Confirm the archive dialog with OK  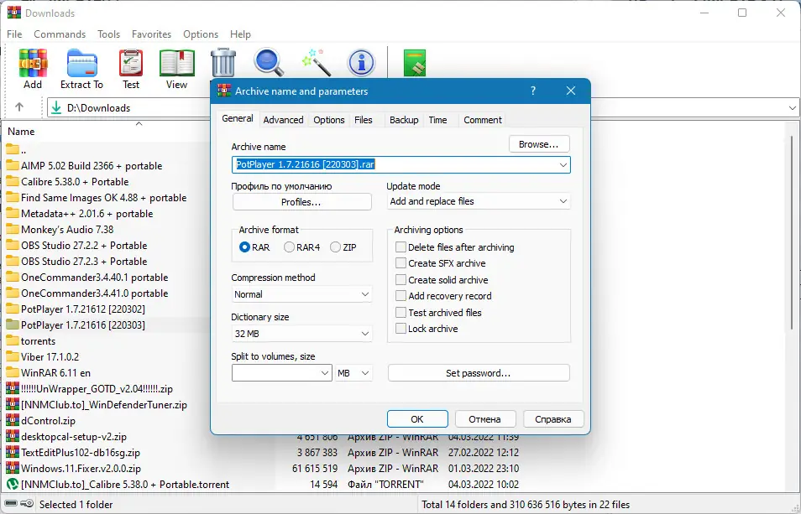tap(416, 419)
